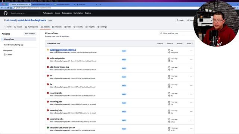This screenshot has width=239, height=134.
Task: Switch to the repository Issues tab
Action: coord(18,27)
